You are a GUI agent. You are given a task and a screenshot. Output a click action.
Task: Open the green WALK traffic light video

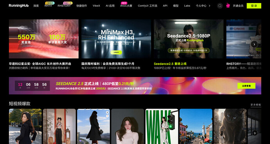coord(162,126)
